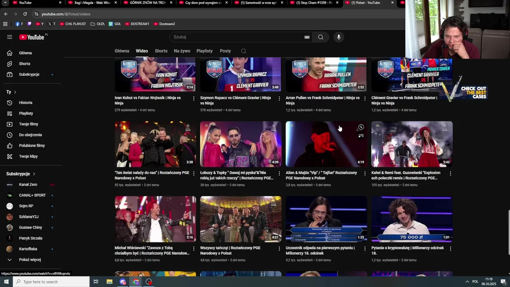The width and height of the screenshot is (510, 287).
Task: Expand the Subskrypcje section header
Action: click(x=21, y=174)
